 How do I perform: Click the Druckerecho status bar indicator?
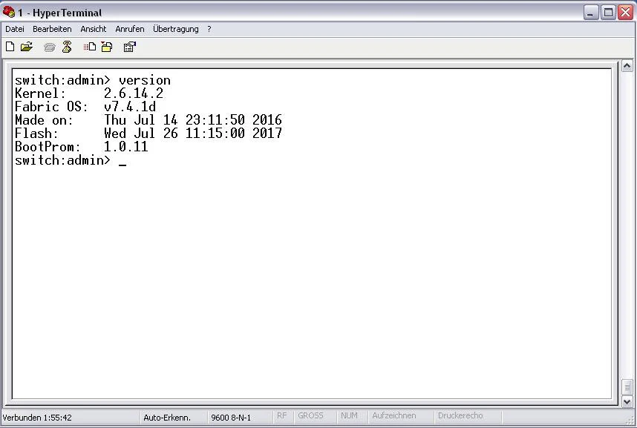(460, 416)
